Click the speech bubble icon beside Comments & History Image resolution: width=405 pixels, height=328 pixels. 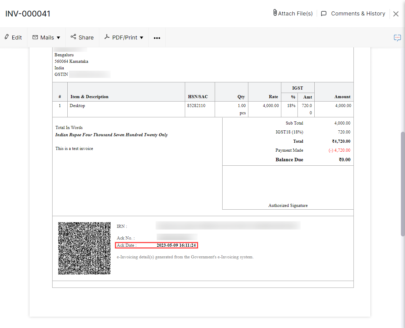tap(324, 14)
